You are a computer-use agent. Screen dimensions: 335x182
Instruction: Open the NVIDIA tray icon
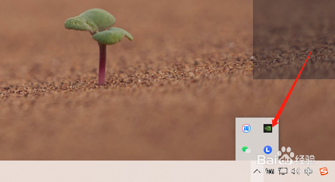coord(268,128)
